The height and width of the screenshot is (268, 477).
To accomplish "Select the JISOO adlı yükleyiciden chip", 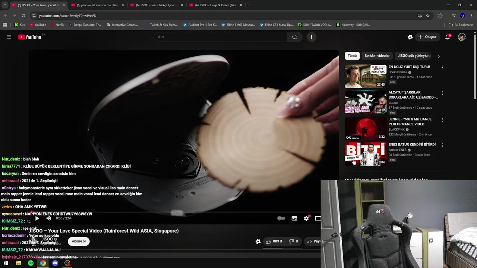I will click(x=414, y=56).
